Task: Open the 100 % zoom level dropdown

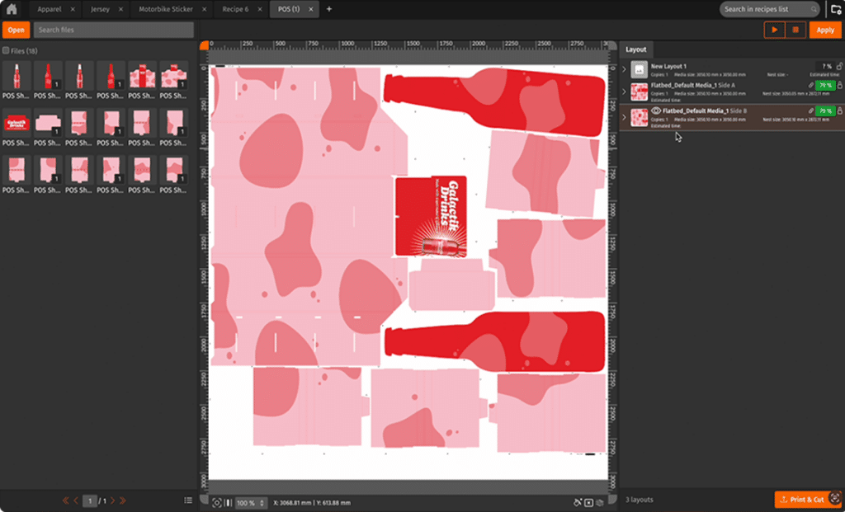Action: [x=251, y=502]
